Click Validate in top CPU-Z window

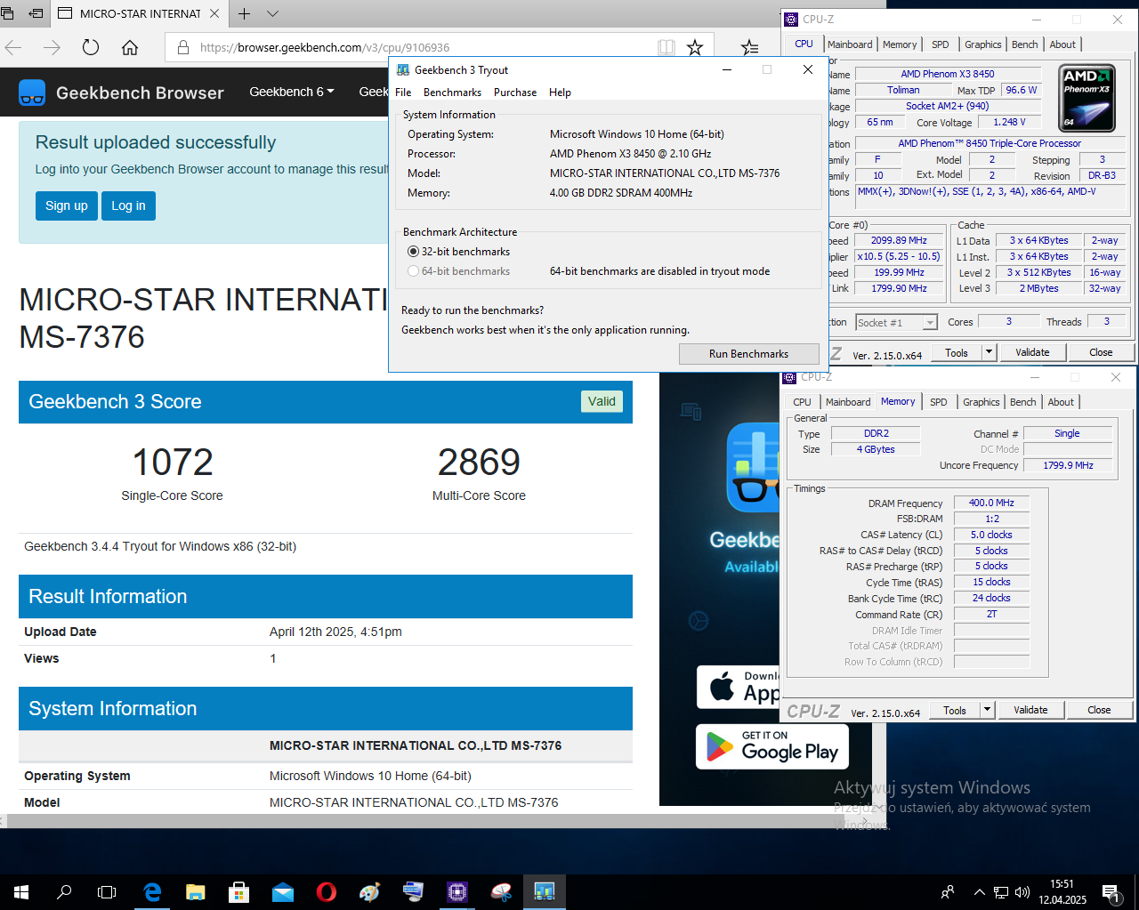pyautogui.click(x=1032, y=352)
